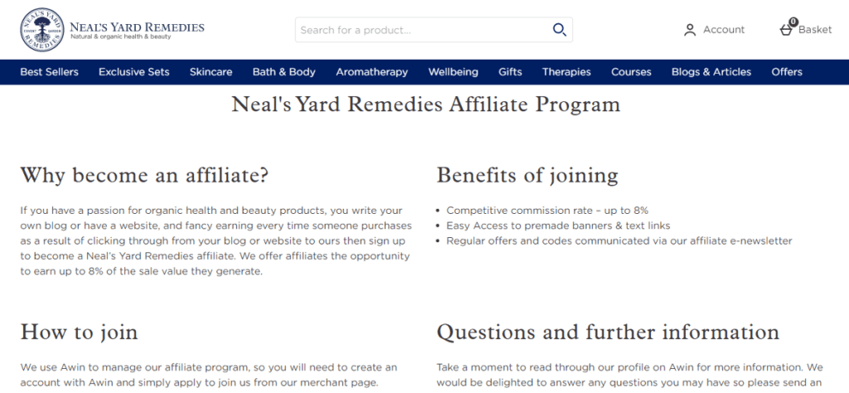Select Wellbeing in the navigation bar
This screenshot has width=849, height=393.
pos(454,72)
